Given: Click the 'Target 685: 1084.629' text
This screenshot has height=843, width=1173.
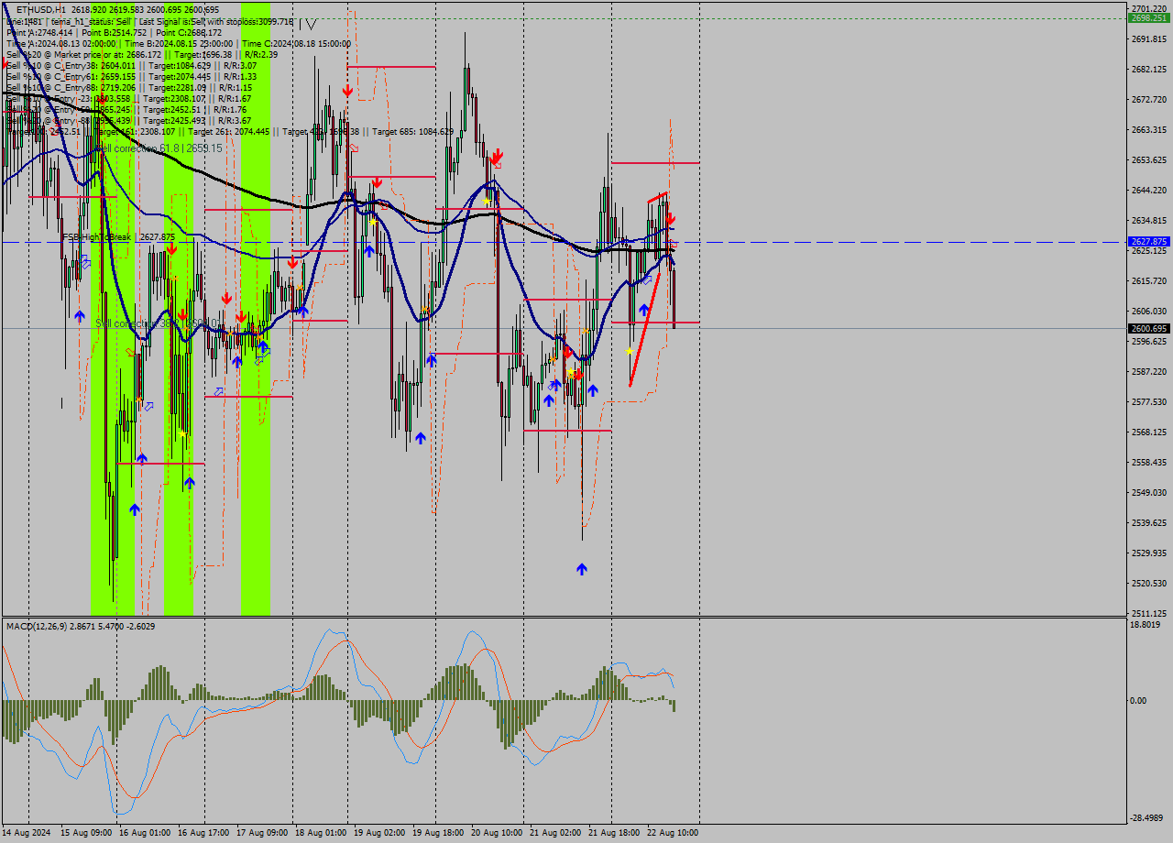Looking at the screenshot, I should click(412, 131).
